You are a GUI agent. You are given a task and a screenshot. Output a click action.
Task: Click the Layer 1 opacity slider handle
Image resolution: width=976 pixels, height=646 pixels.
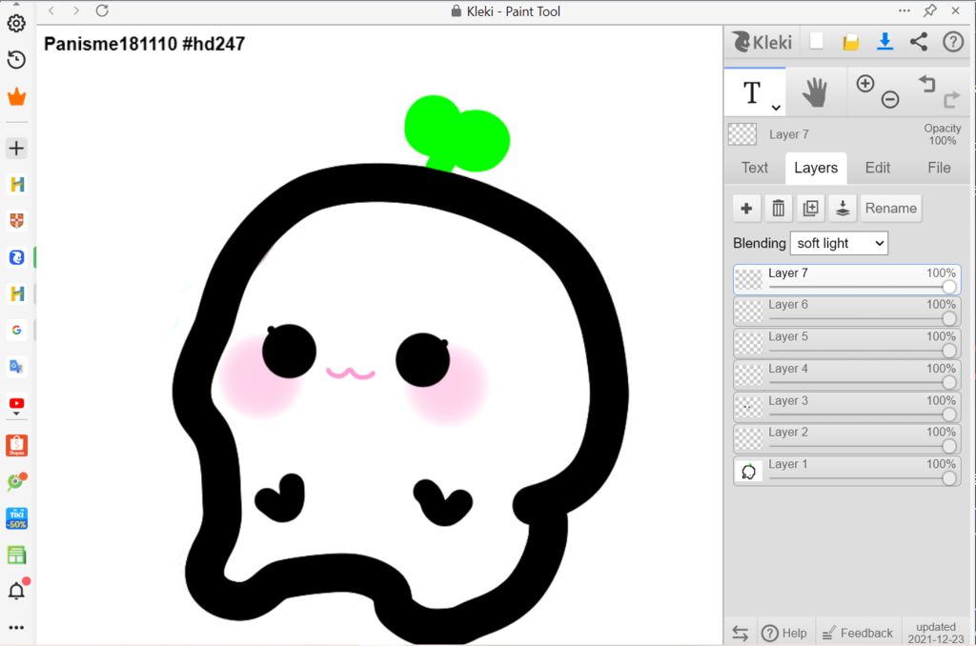point(949,478)
